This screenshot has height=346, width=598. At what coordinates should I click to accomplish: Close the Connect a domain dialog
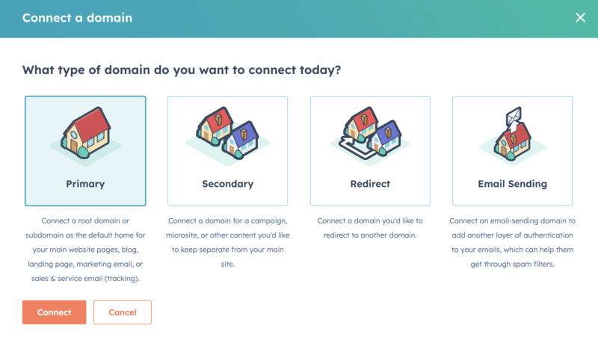pos(580,17)
